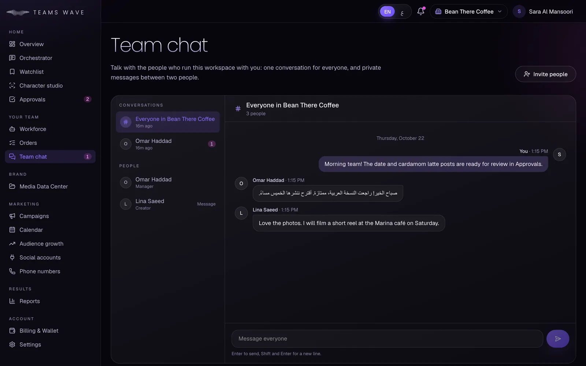Viewport: 586px width, 366px height.
Task: Open the Workforce robot icon
Action: tap(12, 129)
